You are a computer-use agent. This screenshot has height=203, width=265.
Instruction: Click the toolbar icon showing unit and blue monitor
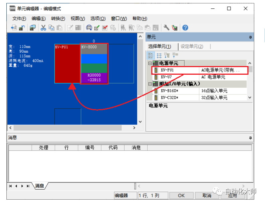click(x=32, y=27)
